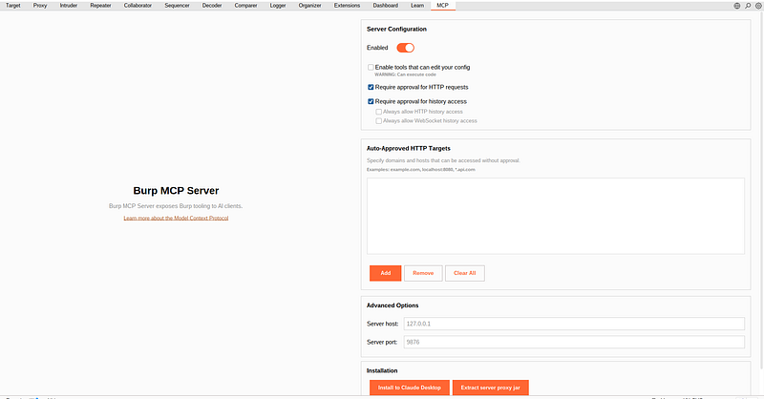Click the Installation heading
764x399 pixels.
tap(382, 370)
